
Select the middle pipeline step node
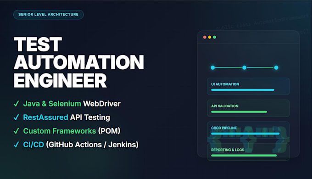[x=245, y=67]
